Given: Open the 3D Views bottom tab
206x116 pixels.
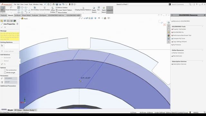Looking at the screenshot, I should coord(18,110).
